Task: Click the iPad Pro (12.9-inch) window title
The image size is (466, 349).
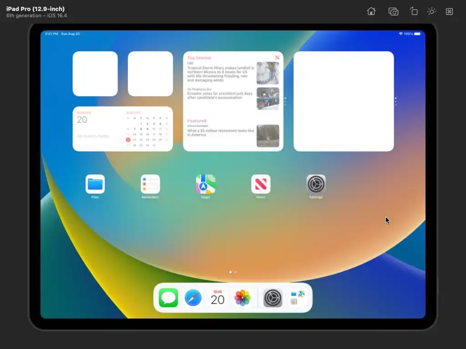Action: tap(35, 9)
